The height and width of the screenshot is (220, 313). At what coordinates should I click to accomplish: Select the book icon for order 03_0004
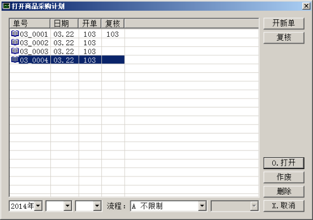click(x=15, y=59)
